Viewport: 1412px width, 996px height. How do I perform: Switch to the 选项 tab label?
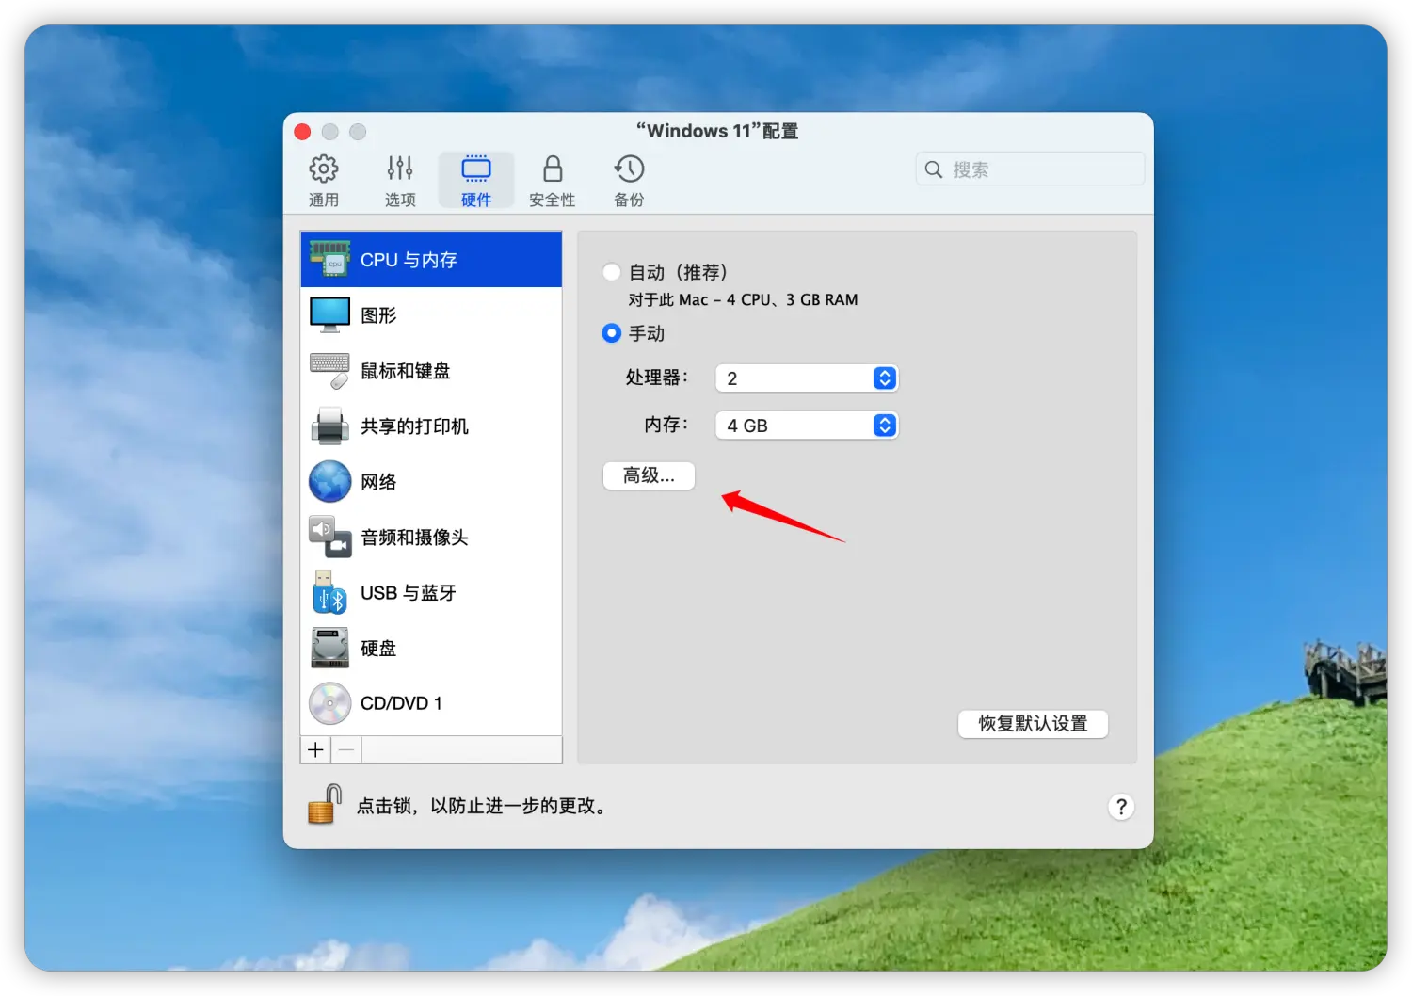coord(400,200)
